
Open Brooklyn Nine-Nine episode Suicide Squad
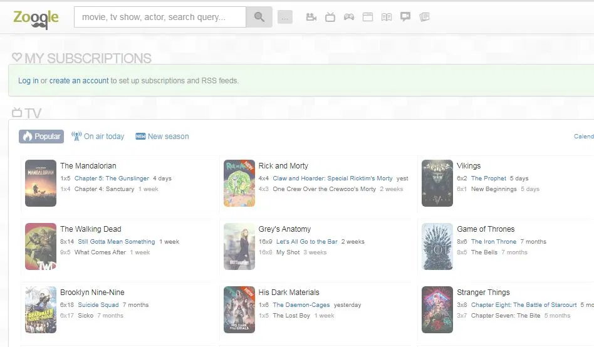tap(98, 305)
